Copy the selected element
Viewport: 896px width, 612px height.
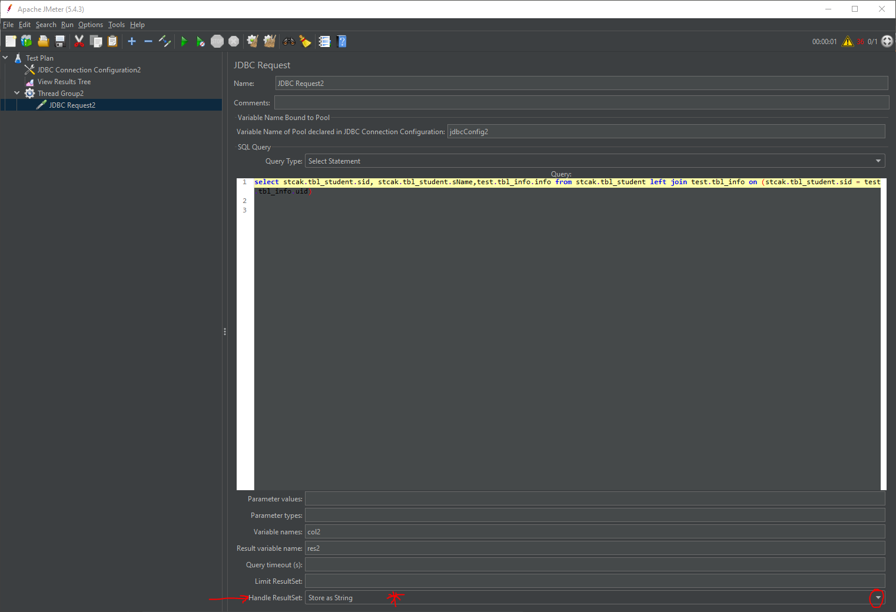tap(96, 41)
